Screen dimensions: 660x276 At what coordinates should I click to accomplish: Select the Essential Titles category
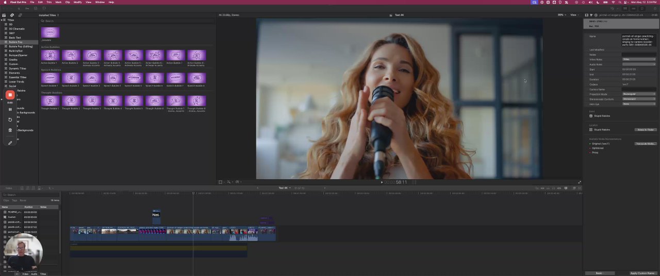[18, 77]
